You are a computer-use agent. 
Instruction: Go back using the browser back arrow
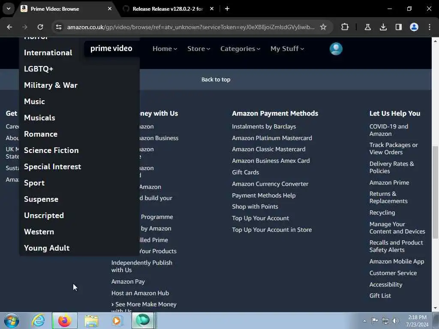tap(9, 27)
